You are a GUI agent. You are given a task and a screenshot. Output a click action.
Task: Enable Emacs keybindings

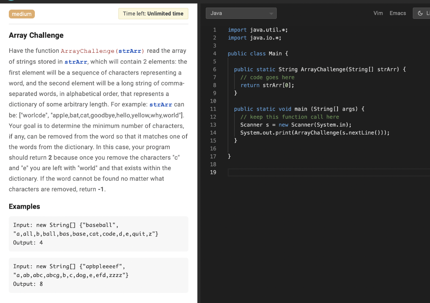coord(397,13)
